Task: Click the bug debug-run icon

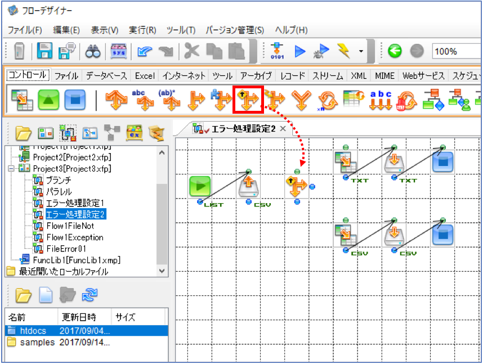Action: tap(321, 51)
